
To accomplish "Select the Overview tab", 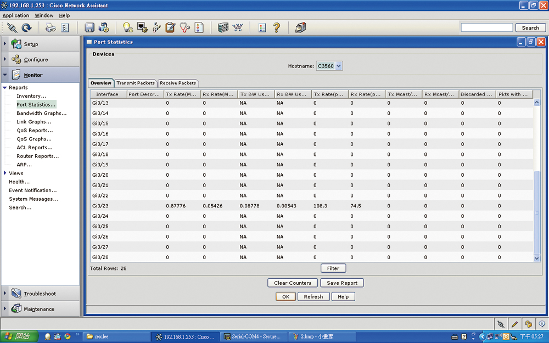I will point(101,83).
